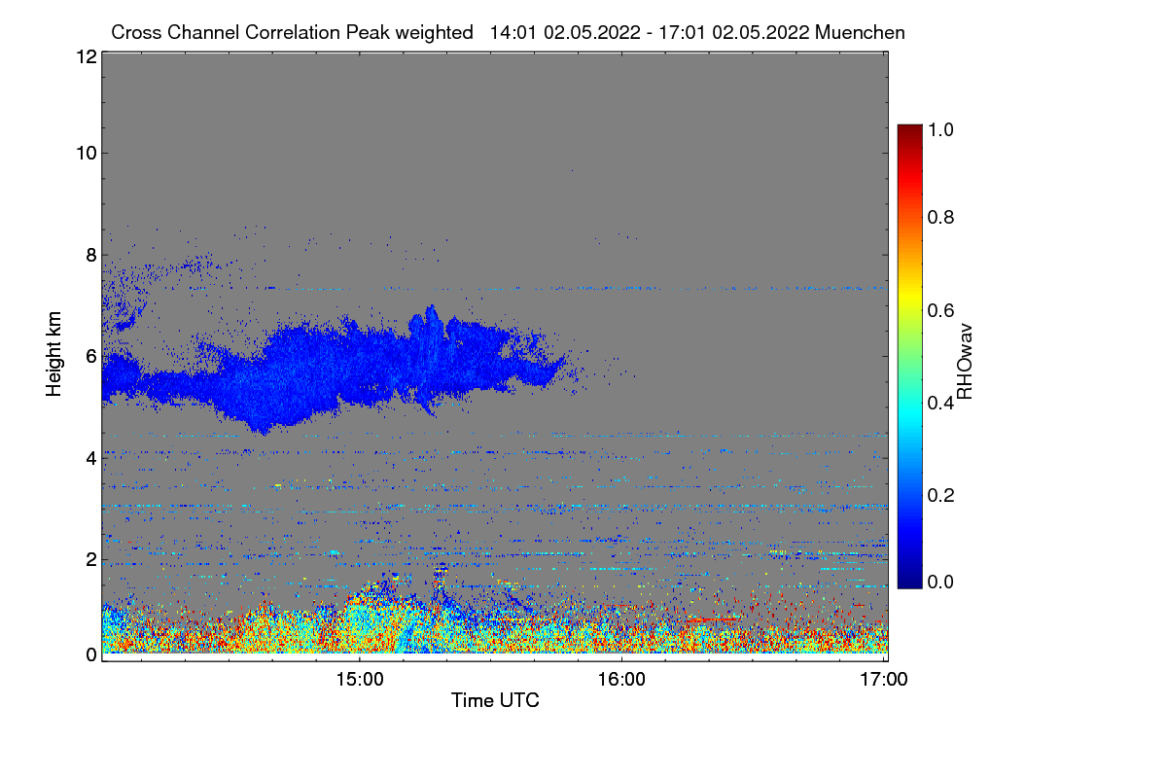Screen dimensions: 1167x778
Task: Click the '6' height axis tick label
Action: pyautogui.click(x=91, y=356)
